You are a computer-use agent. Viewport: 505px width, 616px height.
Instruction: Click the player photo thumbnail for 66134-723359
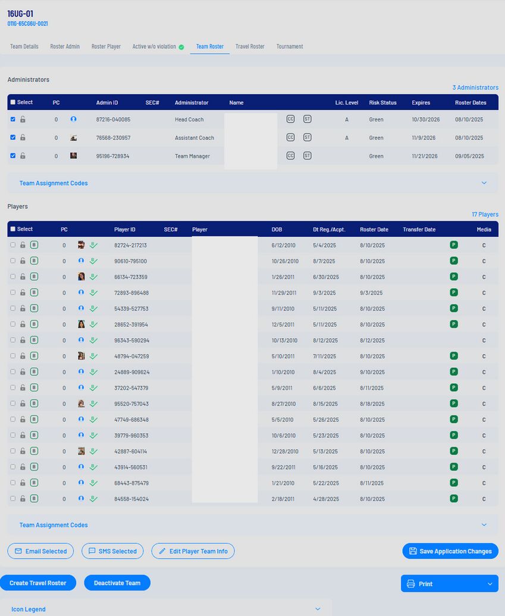[81, 276]
